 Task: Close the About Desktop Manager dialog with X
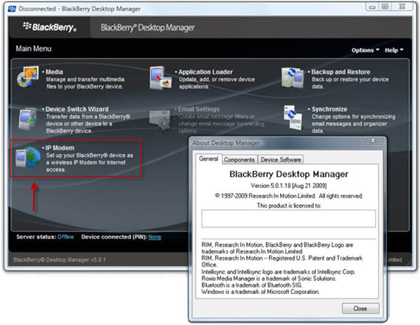pyautogui.click(x=373, y=141)
